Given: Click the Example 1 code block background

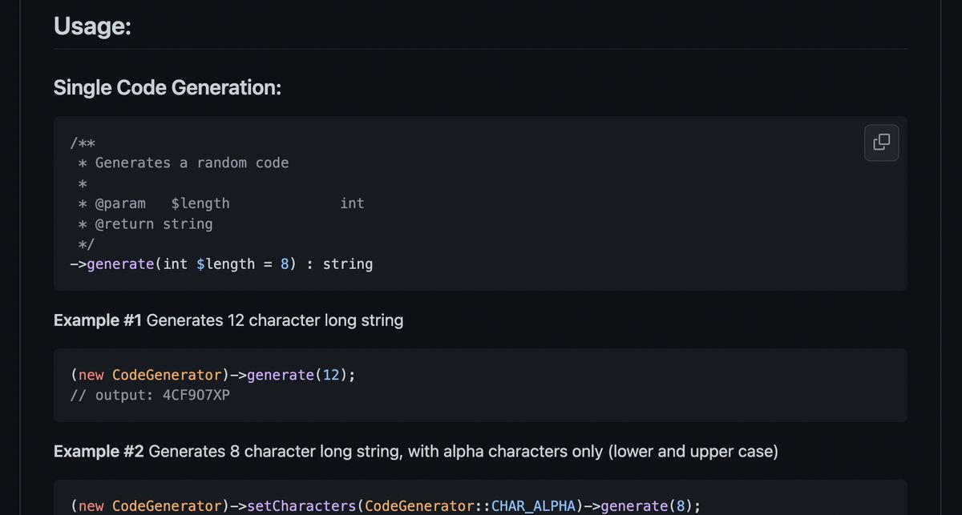Looking at the screenshot, I should pyautogui.click(x=481, y=384).
